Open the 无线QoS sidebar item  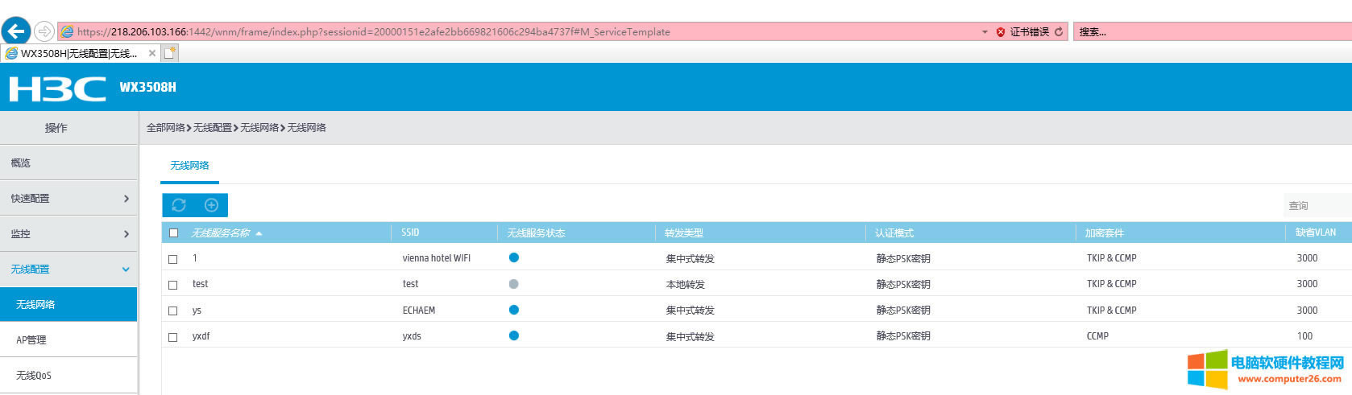pos(34,376)
